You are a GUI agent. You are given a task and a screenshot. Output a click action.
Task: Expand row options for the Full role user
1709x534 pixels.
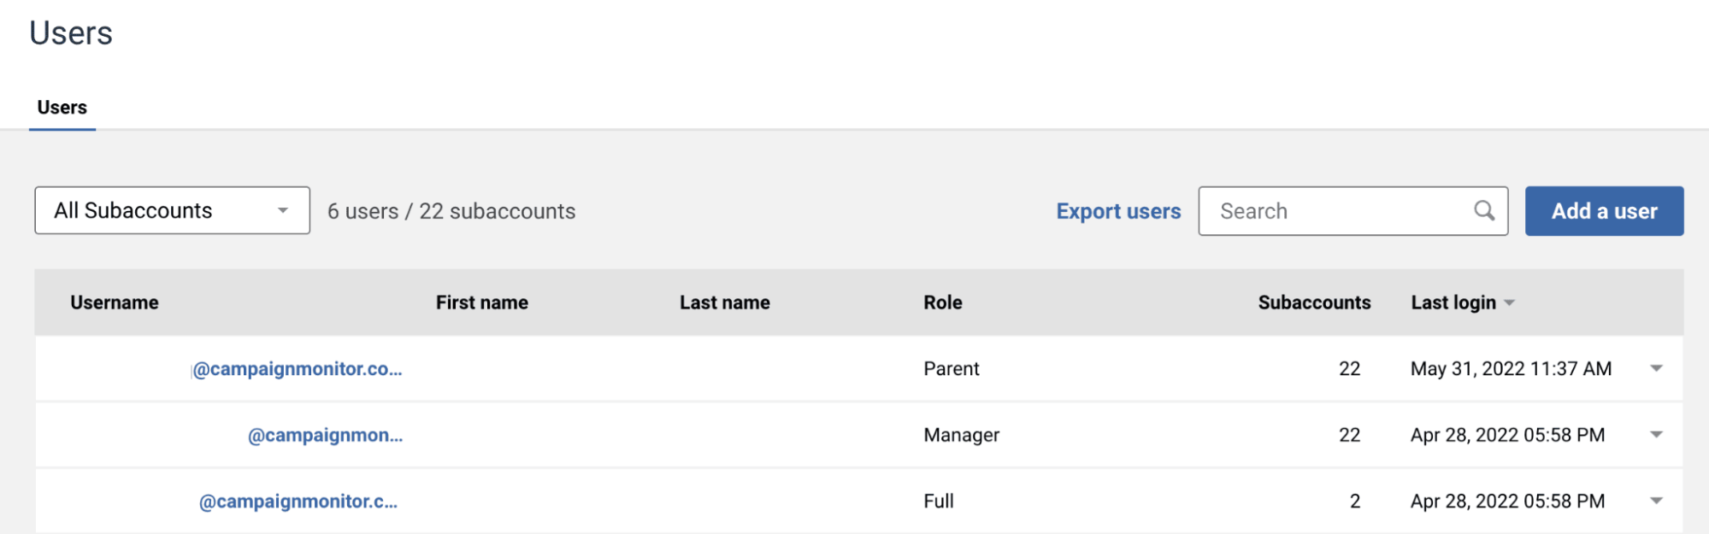tap(1656, 501)
